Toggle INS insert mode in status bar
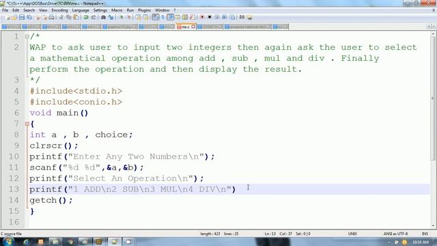 [x=425, y=234]
